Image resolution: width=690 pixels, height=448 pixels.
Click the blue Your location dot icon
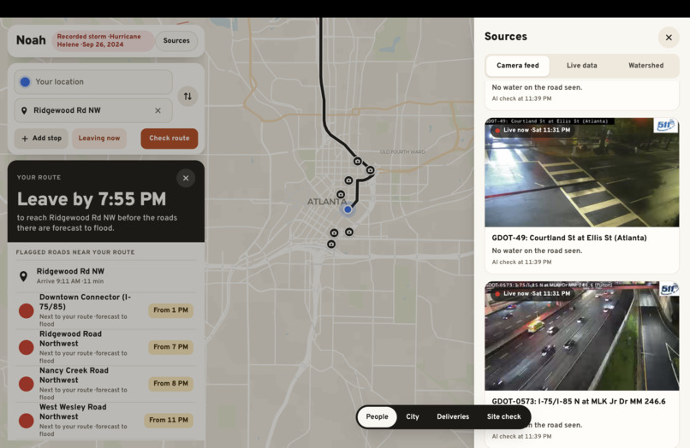pyautogui.click(x=25, y=82)
